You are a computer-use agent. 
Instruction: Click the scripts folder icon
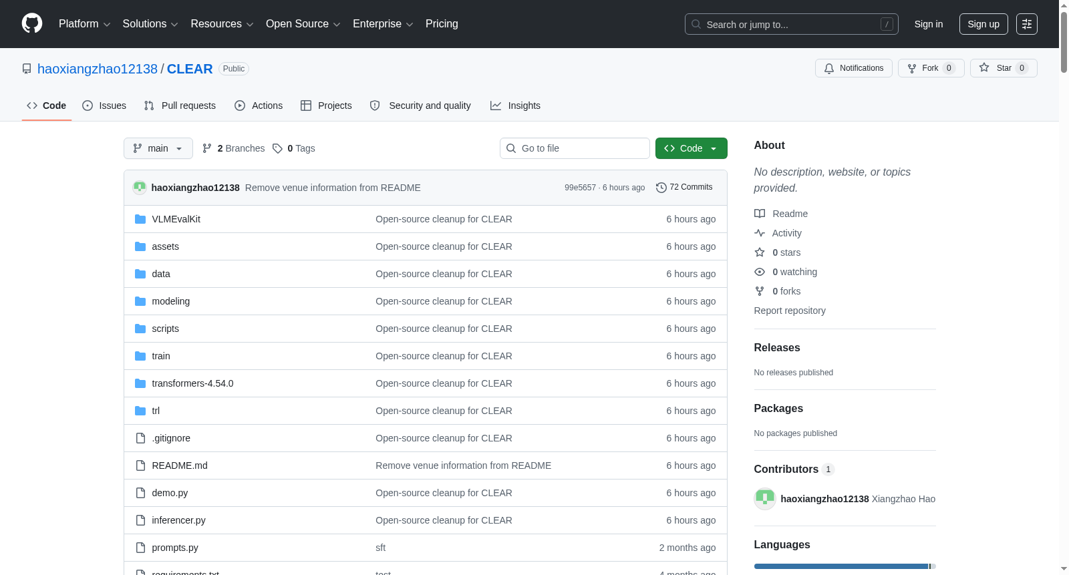pos(140,329)
